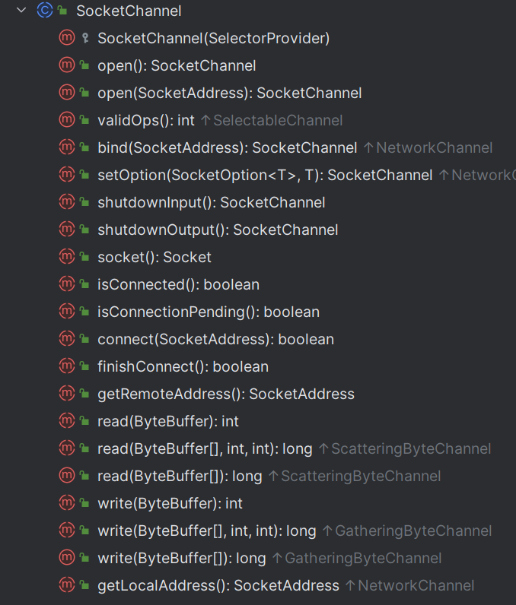Click the method icon beside open()
Screen dimensions: 516x605
[x=67, y=65]
